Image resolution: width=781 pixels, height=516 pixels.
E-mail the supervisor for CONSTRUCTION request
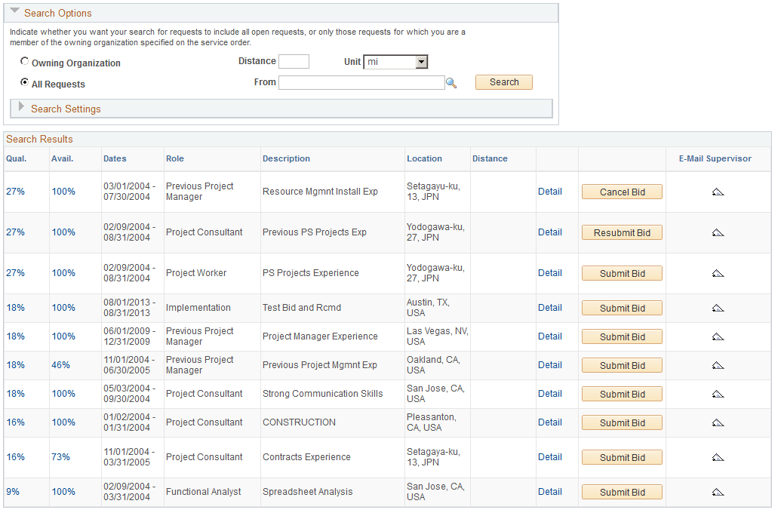718,422
